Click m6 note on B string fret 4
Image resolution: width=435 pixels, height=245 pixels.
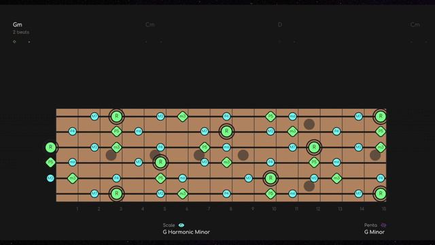pyautogui.click(x=139, y=131)
